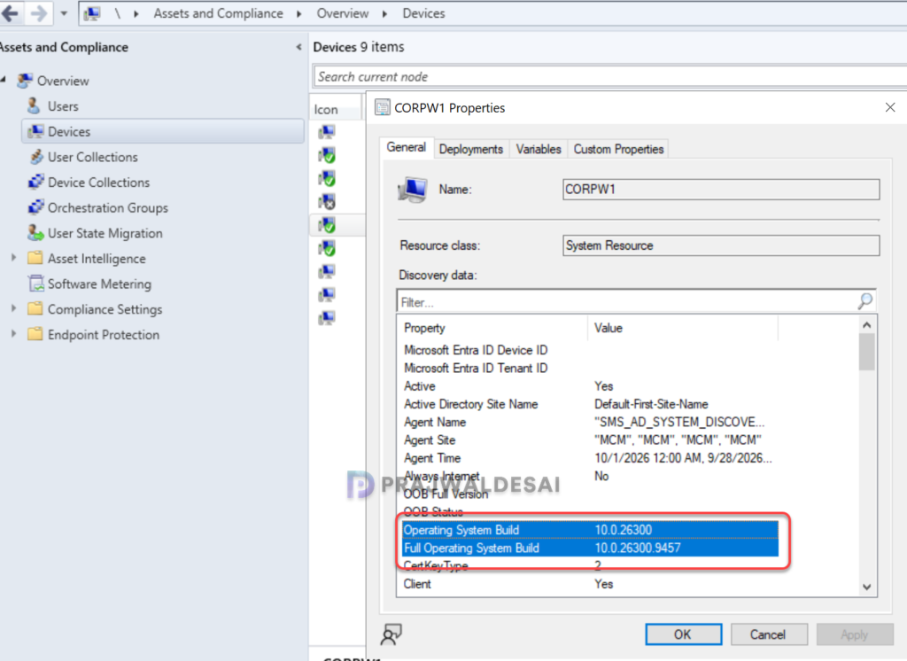Select the Active Directory Site Name row
This screenshot has height=661, width=907.
coord(590,404)
